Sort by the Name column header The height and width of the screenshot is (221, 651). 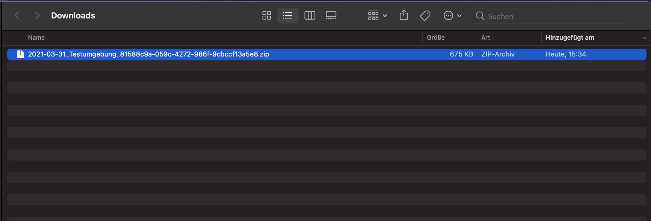coord(36,37)
